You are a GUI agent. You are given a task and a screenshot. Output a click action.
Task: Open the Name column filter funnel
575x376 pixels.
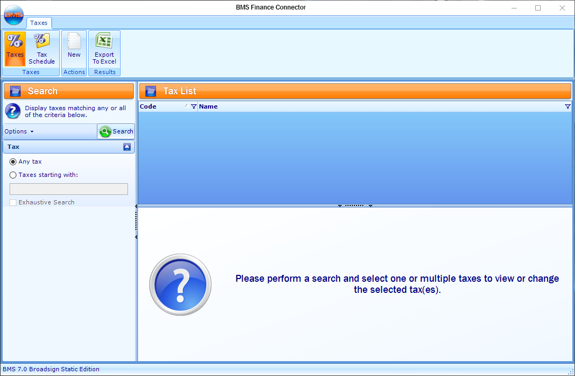coord(568,106)
